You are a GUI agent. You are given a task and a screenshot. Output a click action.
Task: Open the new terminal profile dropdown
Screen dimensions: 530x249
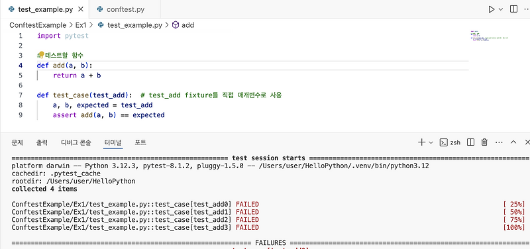(x=431, y=142)
